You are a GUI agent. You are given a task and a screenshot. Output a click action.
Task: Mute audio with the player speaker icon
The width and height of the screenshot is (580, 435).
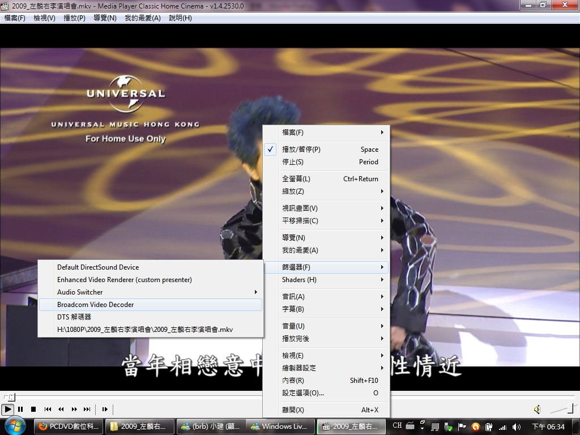coord(537,409)
